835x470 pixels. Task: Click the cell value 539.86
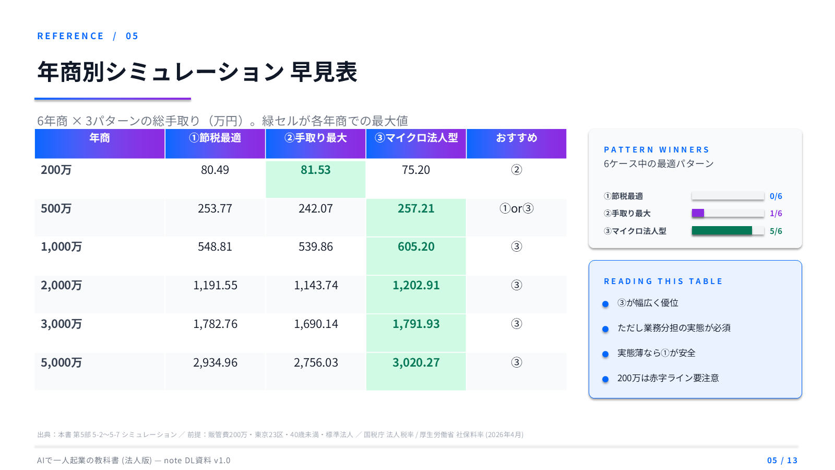[x=316, y=247]
